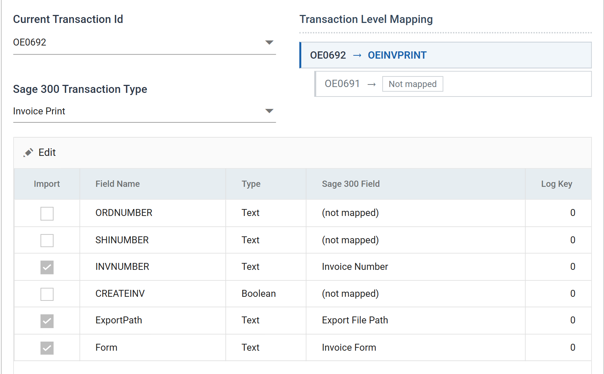The height and width of the screenshot is (374, 604).
Task: Click the Invoice Print transaction type value
Action: [x=39, y=111]
